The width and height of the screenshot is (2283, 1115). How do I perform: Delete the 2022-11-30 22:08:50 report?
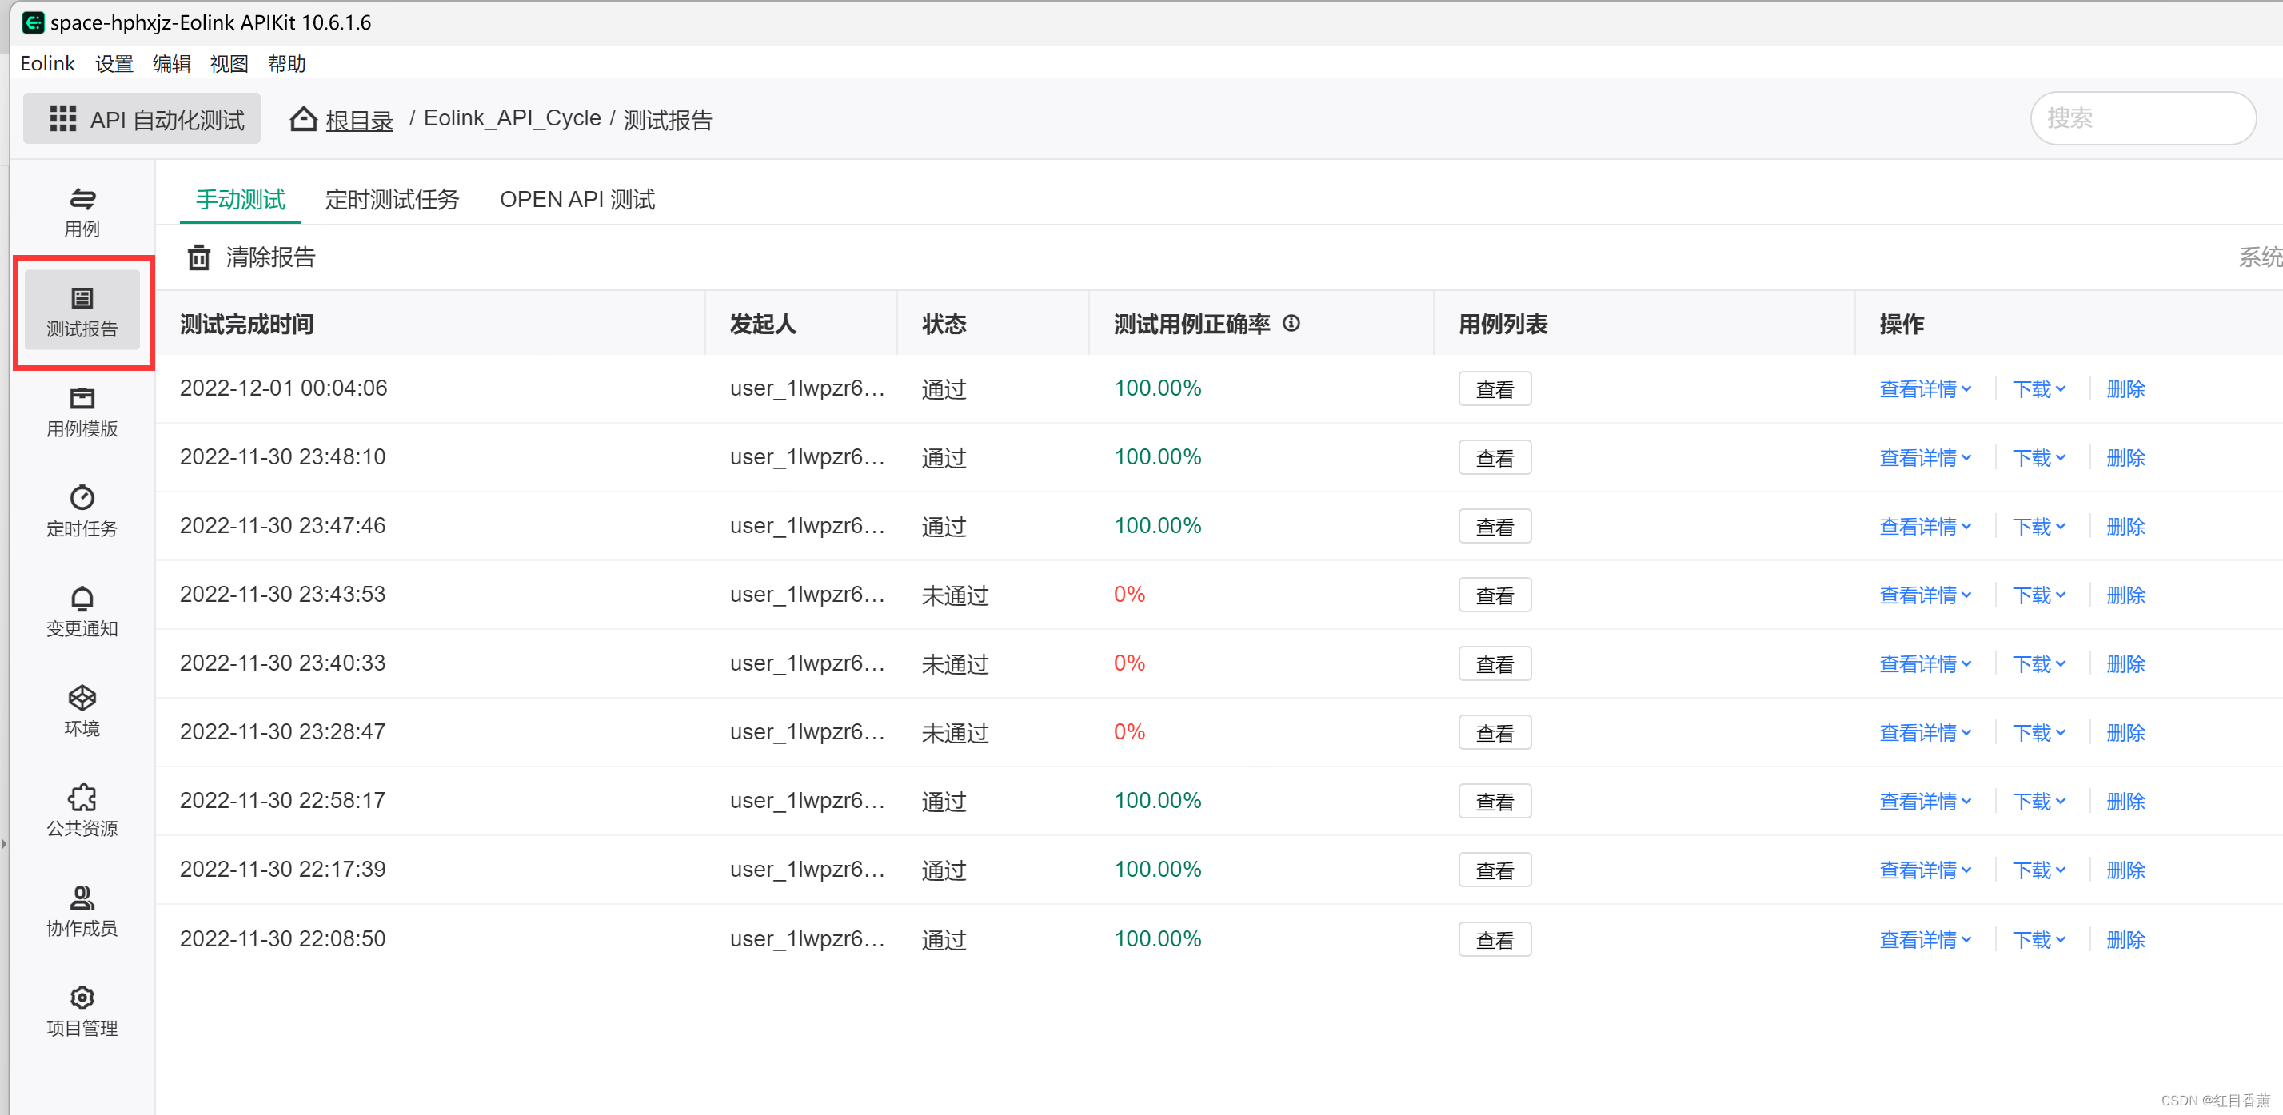(x=2125, y=940)
